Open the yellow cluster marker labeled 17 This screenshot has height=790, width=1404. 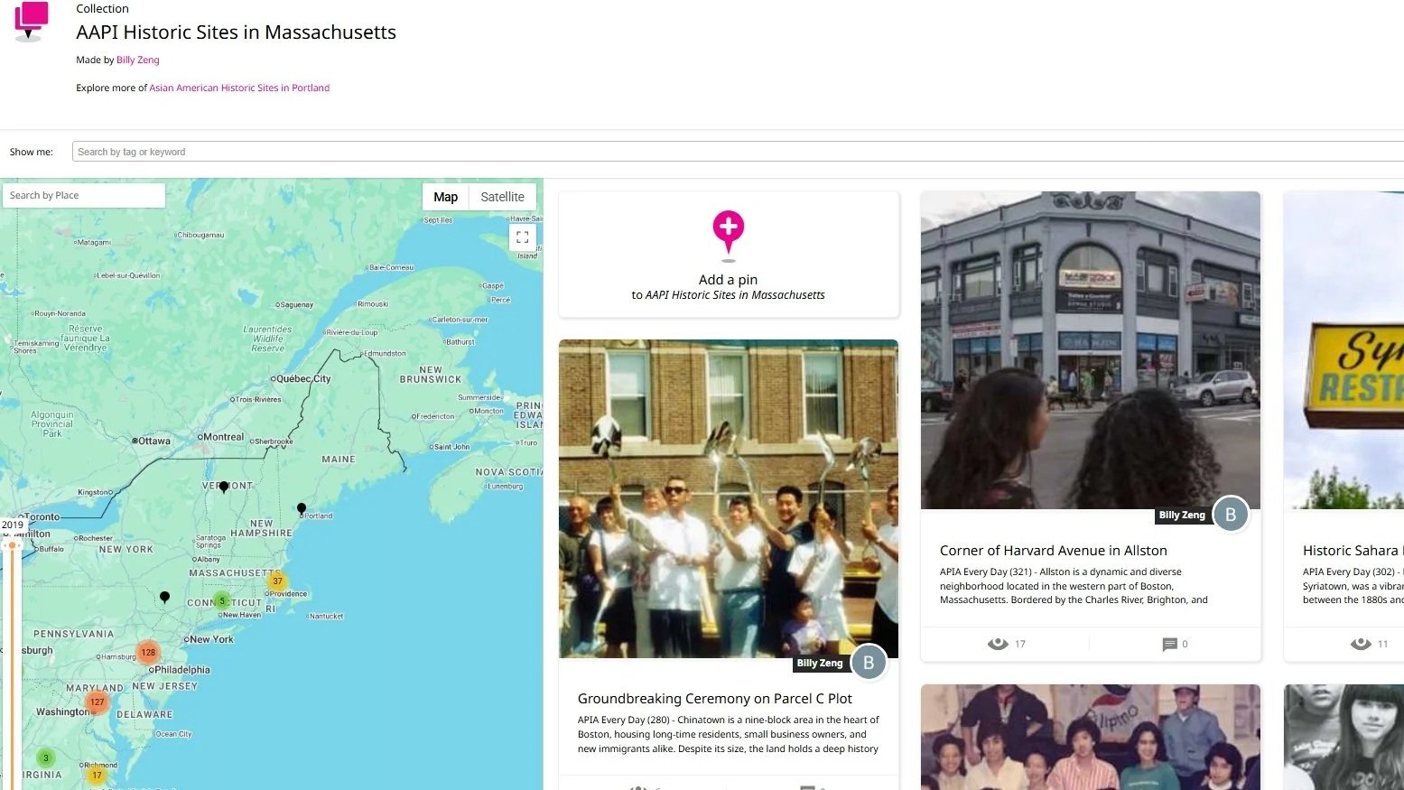pos(97,775)
